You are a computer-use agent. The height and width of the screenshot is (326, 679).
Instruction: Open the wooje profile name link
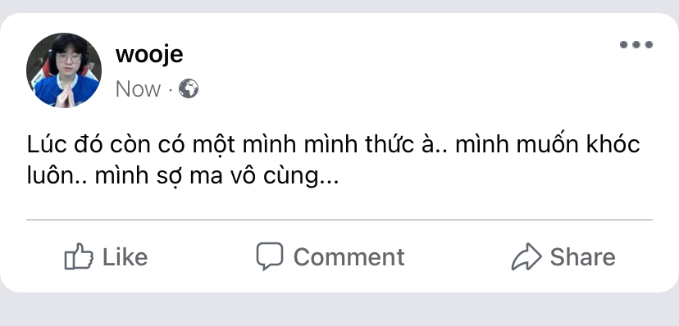[149, 55]
